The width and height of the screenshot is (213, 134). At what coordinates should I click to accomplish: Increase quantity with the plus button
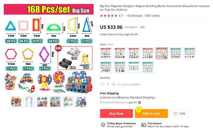pyautogui.click(x=113, y=84)
